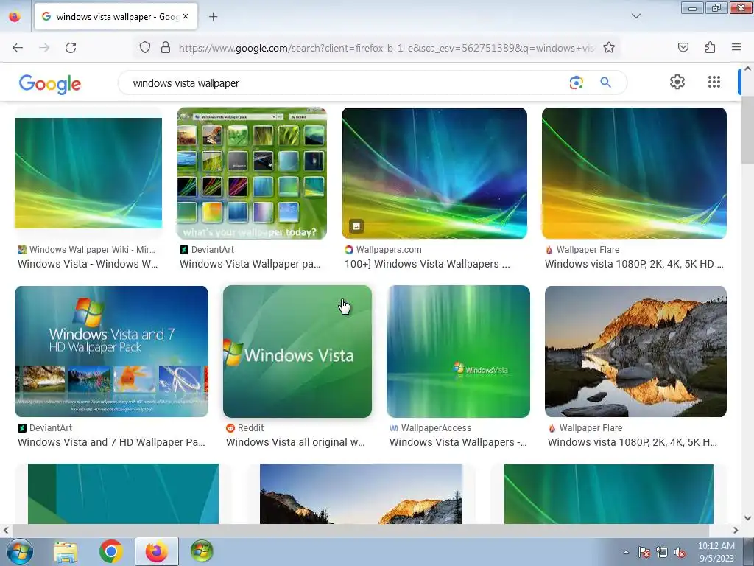This screenshot has height=566, width=754.
Task: Open the tracking protection shield icon
Action: coord(145,48)
